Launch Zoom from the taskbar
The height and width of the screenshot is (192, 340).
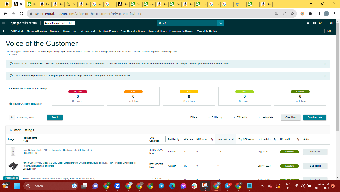(x=117, y=186)
